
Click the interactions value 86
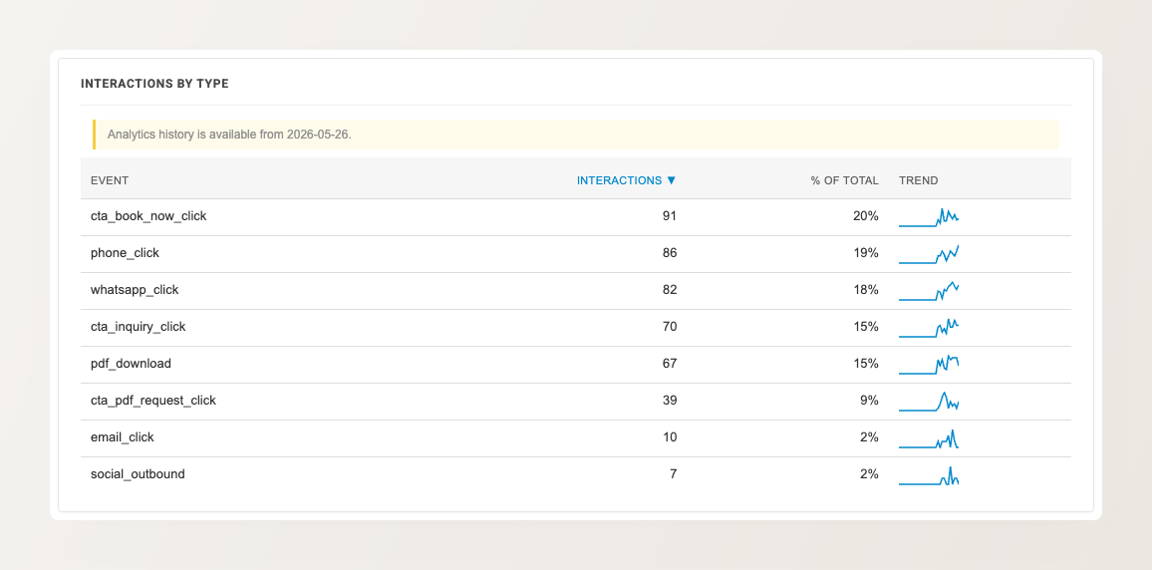coord(670,253)
